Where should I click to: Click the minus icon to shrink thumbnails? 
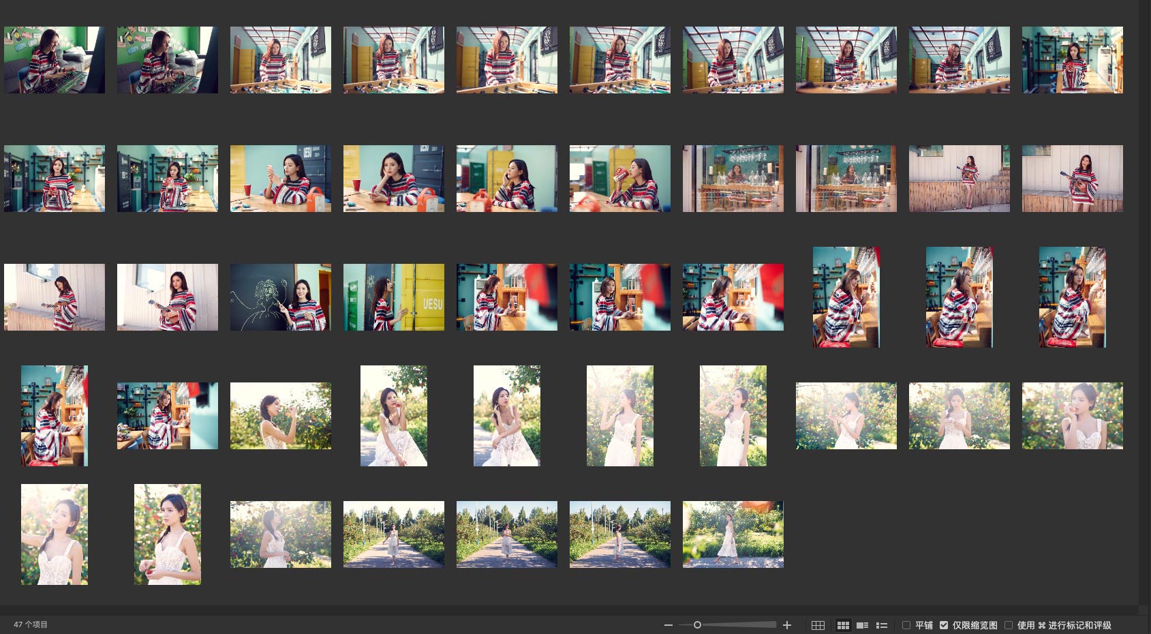tap(669, 625)
